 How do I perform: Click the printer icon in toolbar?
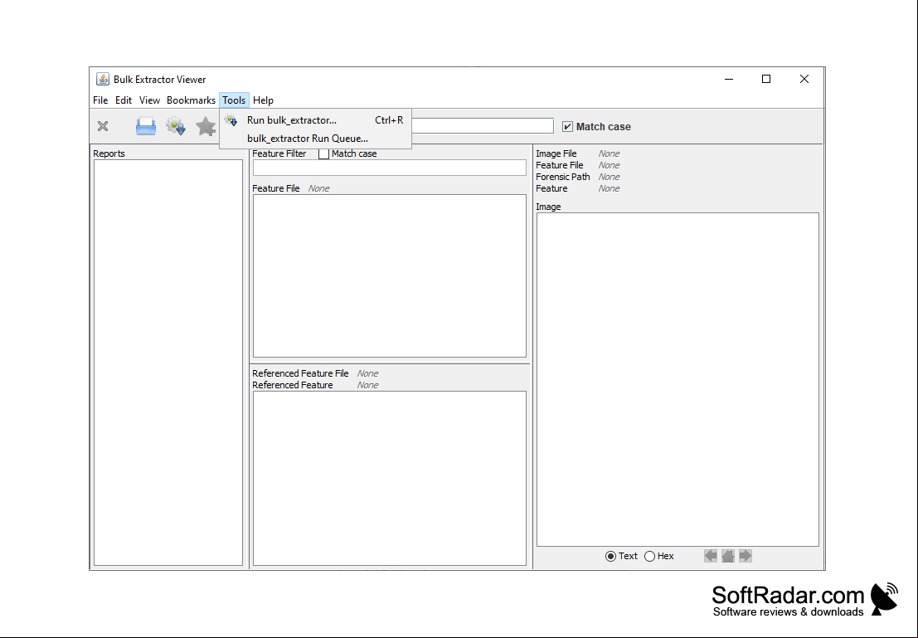pyautogui.click(x=146, y=126)
